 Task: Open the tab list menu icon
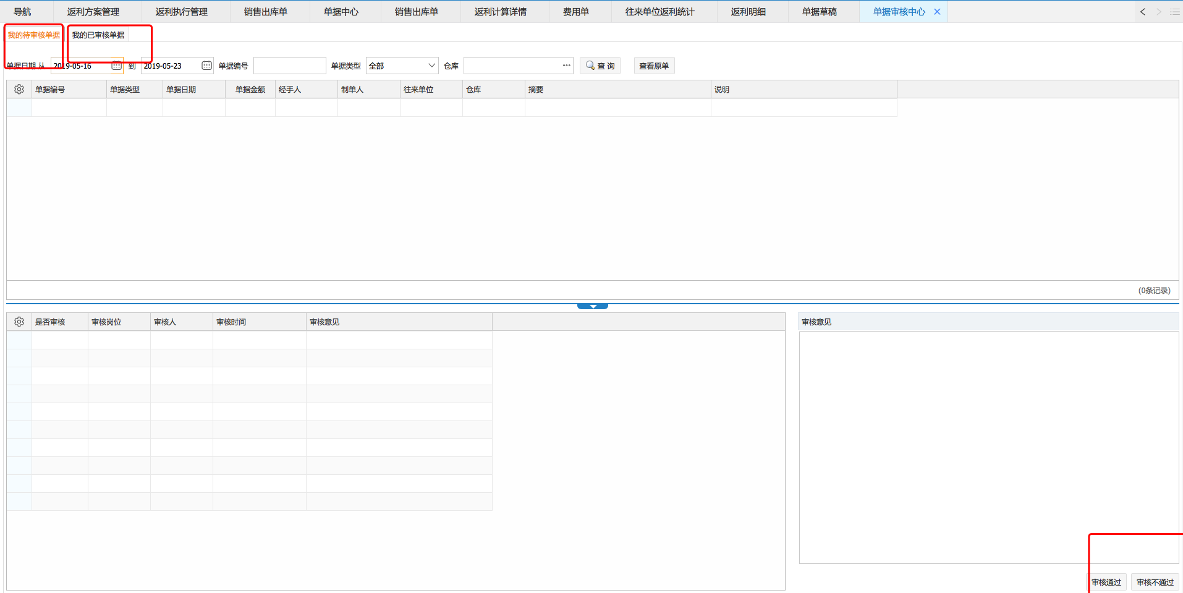1174,12
